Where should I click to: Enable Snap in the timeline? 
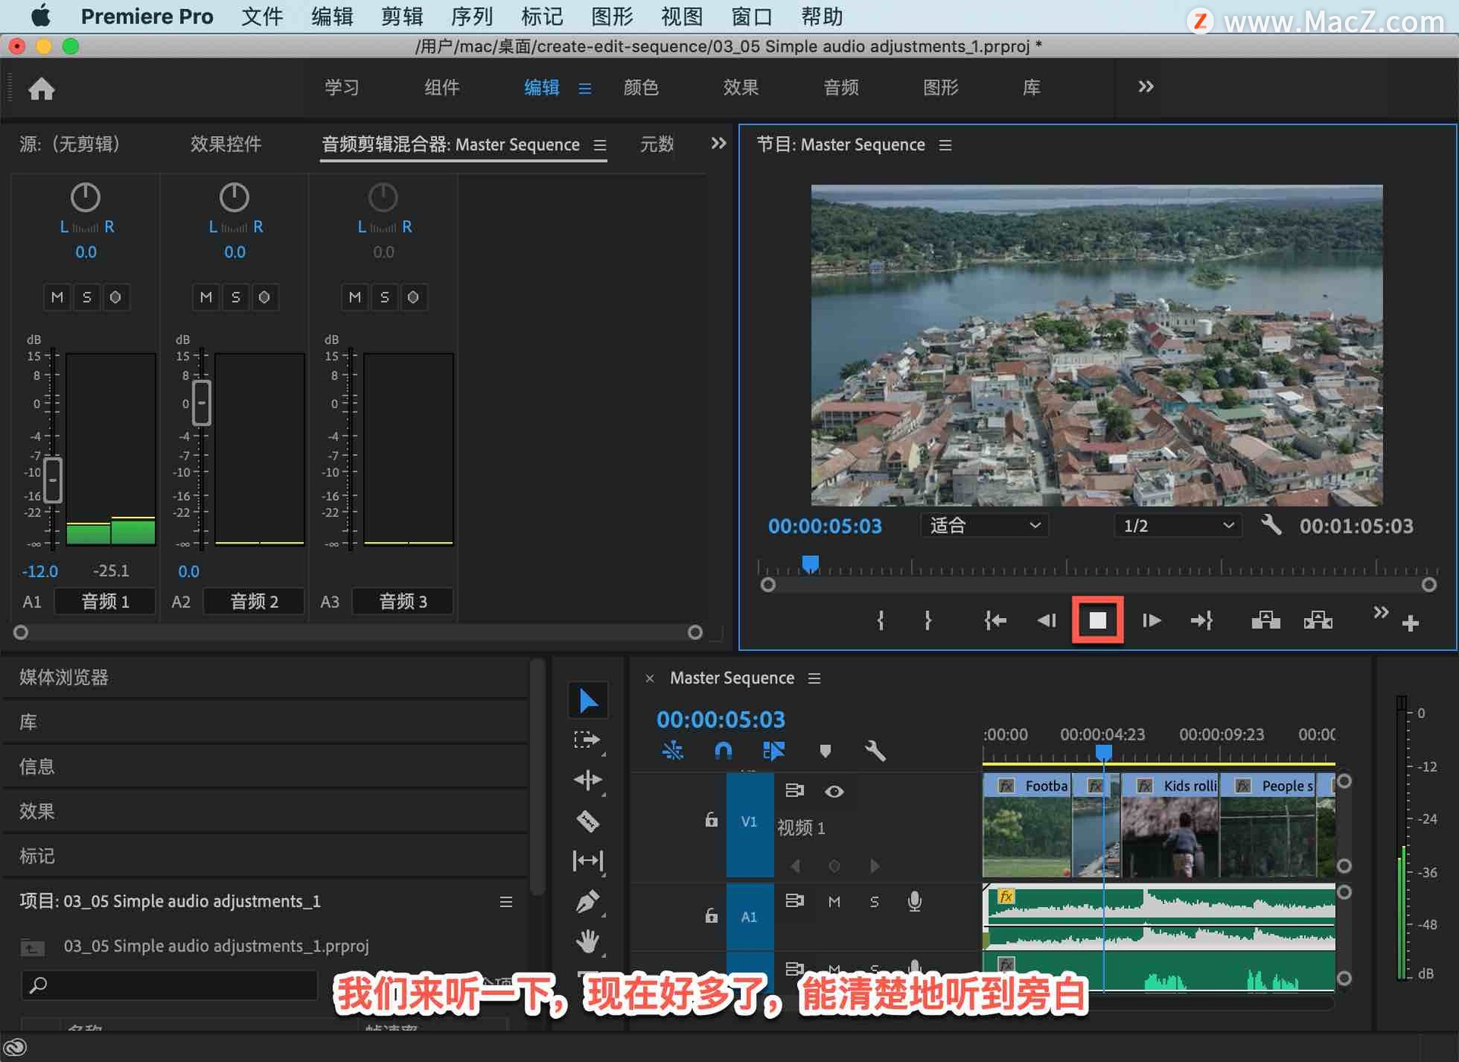[x=723, y=751]
